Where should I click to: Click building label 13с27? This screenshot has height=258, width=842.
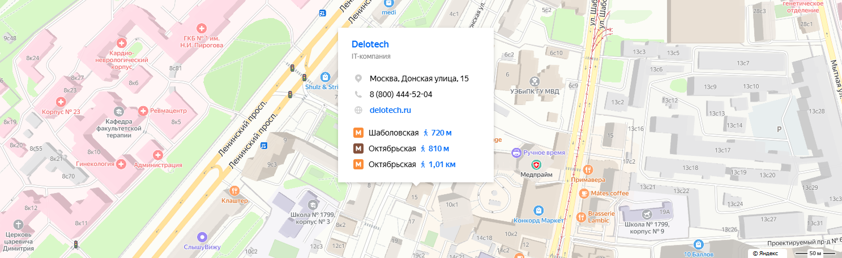769,219
